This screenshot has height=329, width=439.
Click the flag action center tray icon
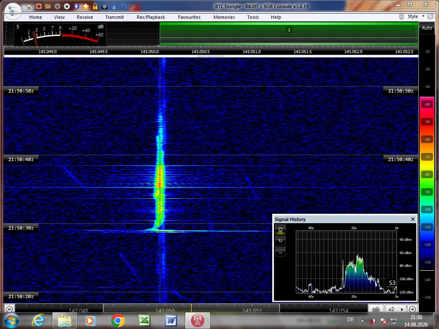[383, 321]
